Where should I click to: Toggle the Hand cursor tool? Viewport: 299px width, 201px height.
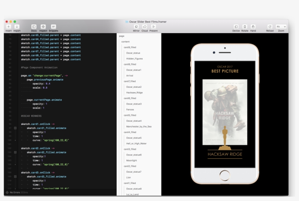(x=253, y=27)
